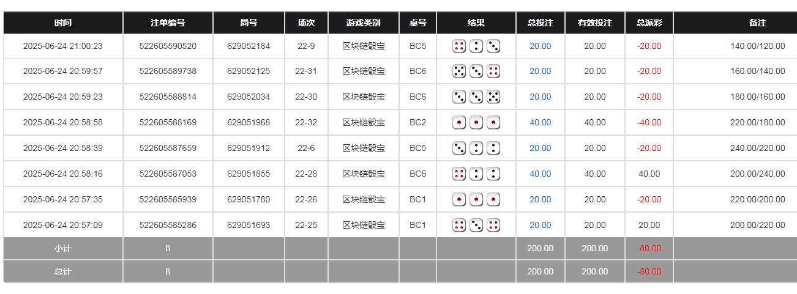Click the four-dot die in the 20:59:57 row
Viewport: 797px width, 294px height.
[x=493, y=72]
